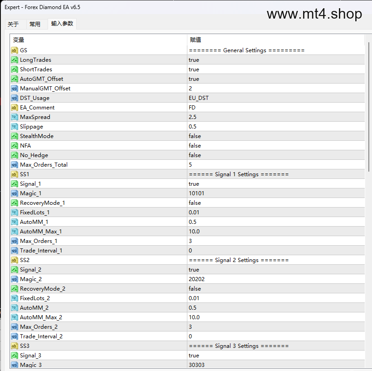Select the NFA value false

(195, 146)
